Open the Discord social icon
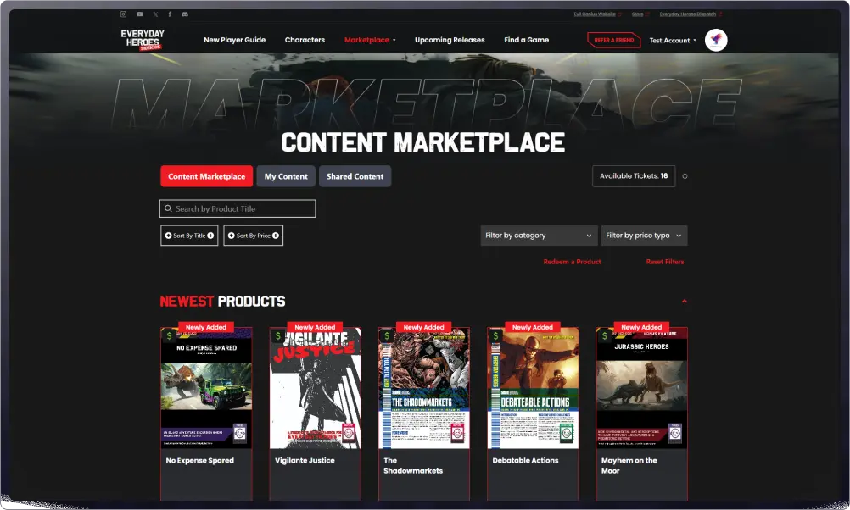850x510 pixels. tap(185, 14)
